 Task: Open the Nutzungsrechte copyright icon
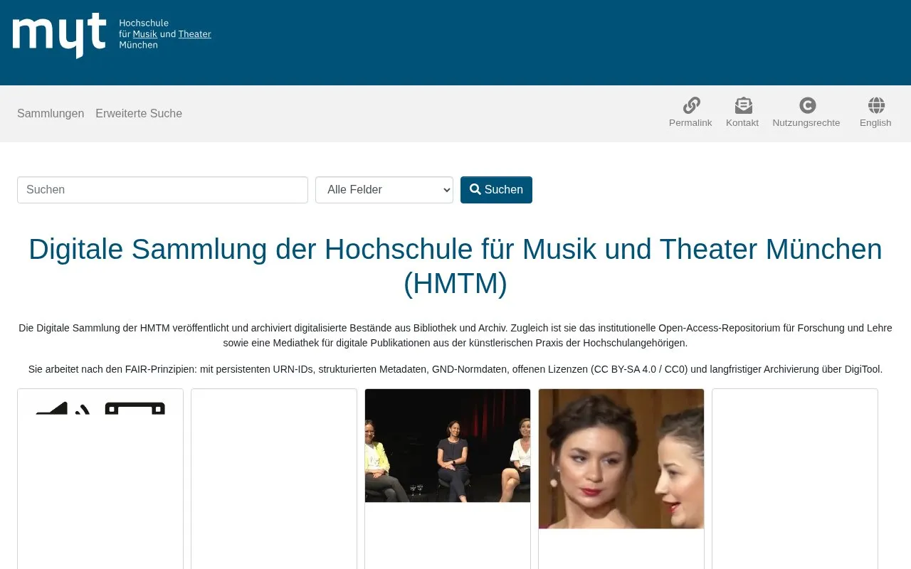807,105
